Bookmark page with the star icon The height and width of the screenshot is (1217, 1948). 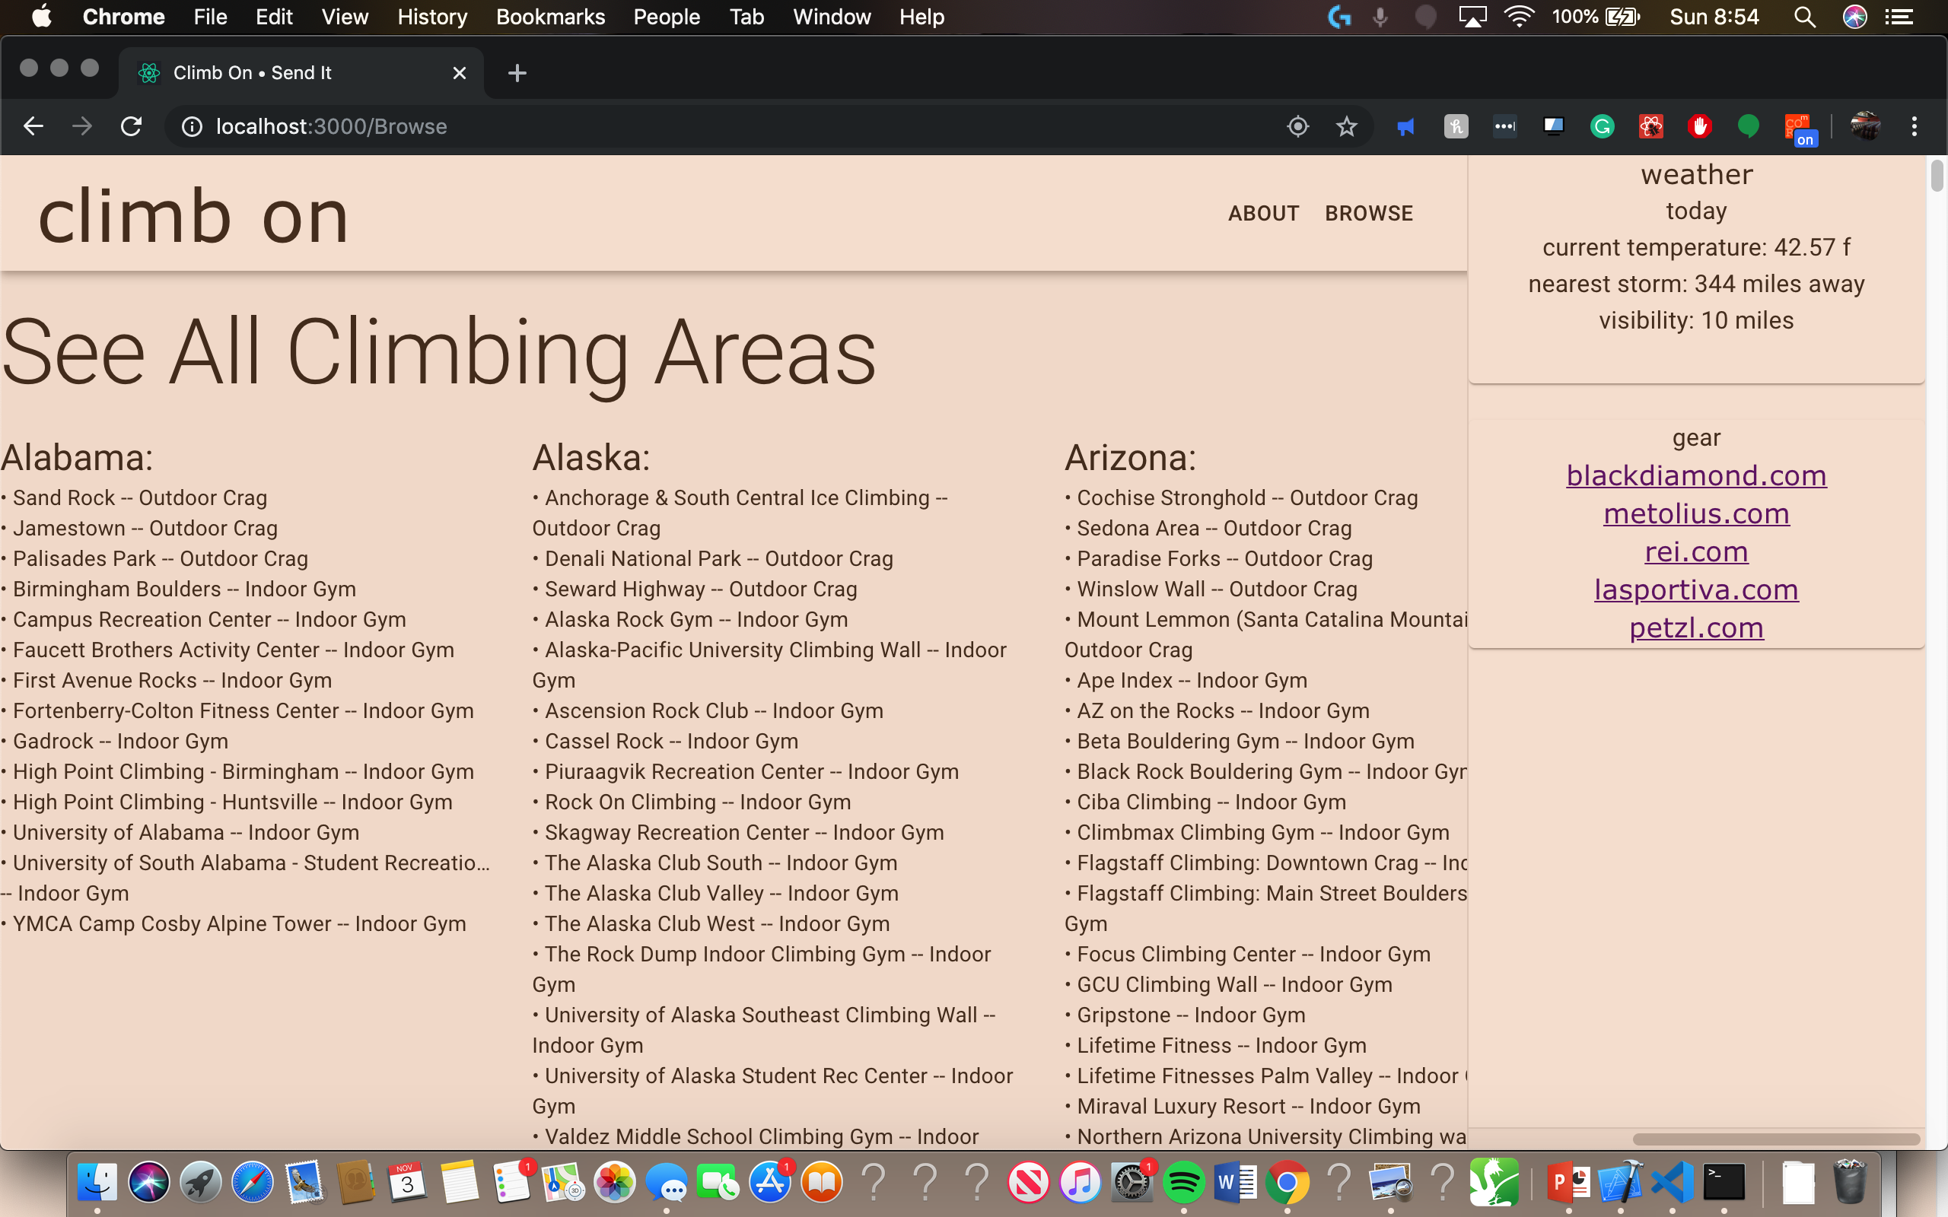(1346, 126)
